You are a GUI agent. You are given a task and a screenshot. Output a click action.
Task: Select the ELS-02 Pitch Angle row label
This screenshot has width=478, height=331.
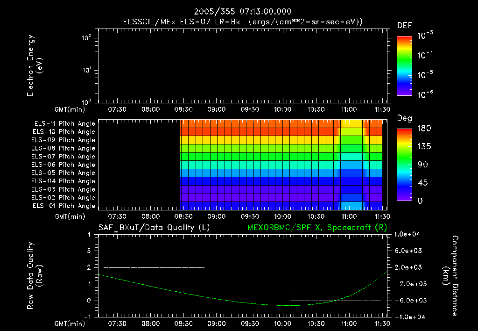click(x=63, y=198)
